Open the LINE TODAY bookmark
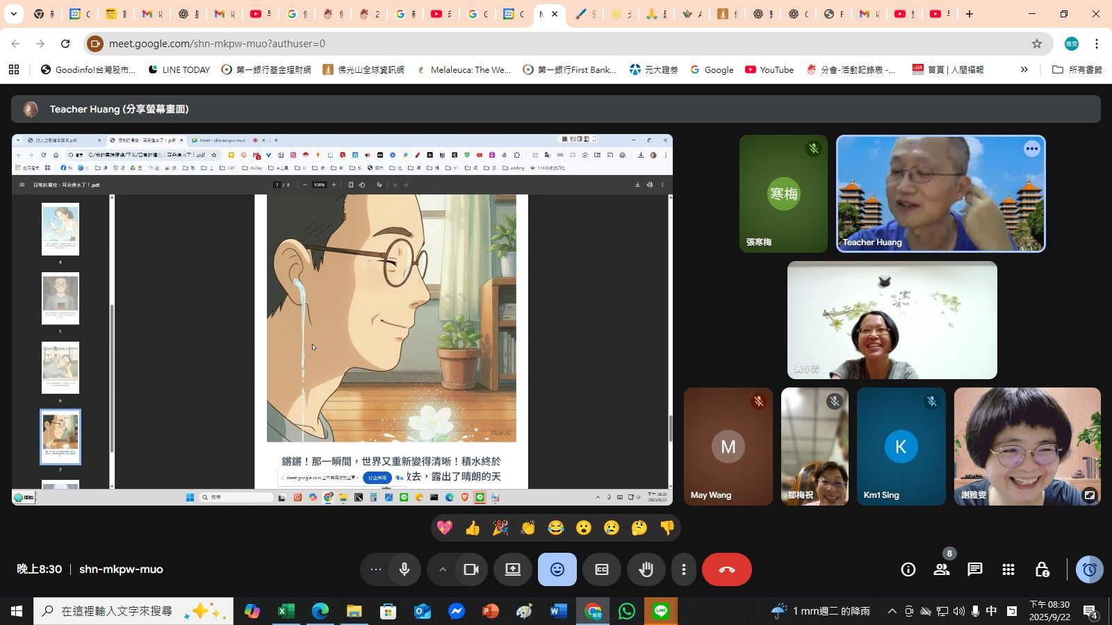This screenshot has width=1112, height=625. (179, 69)
